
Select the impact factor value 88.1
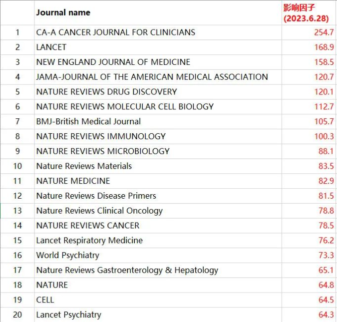click(326, 151)
